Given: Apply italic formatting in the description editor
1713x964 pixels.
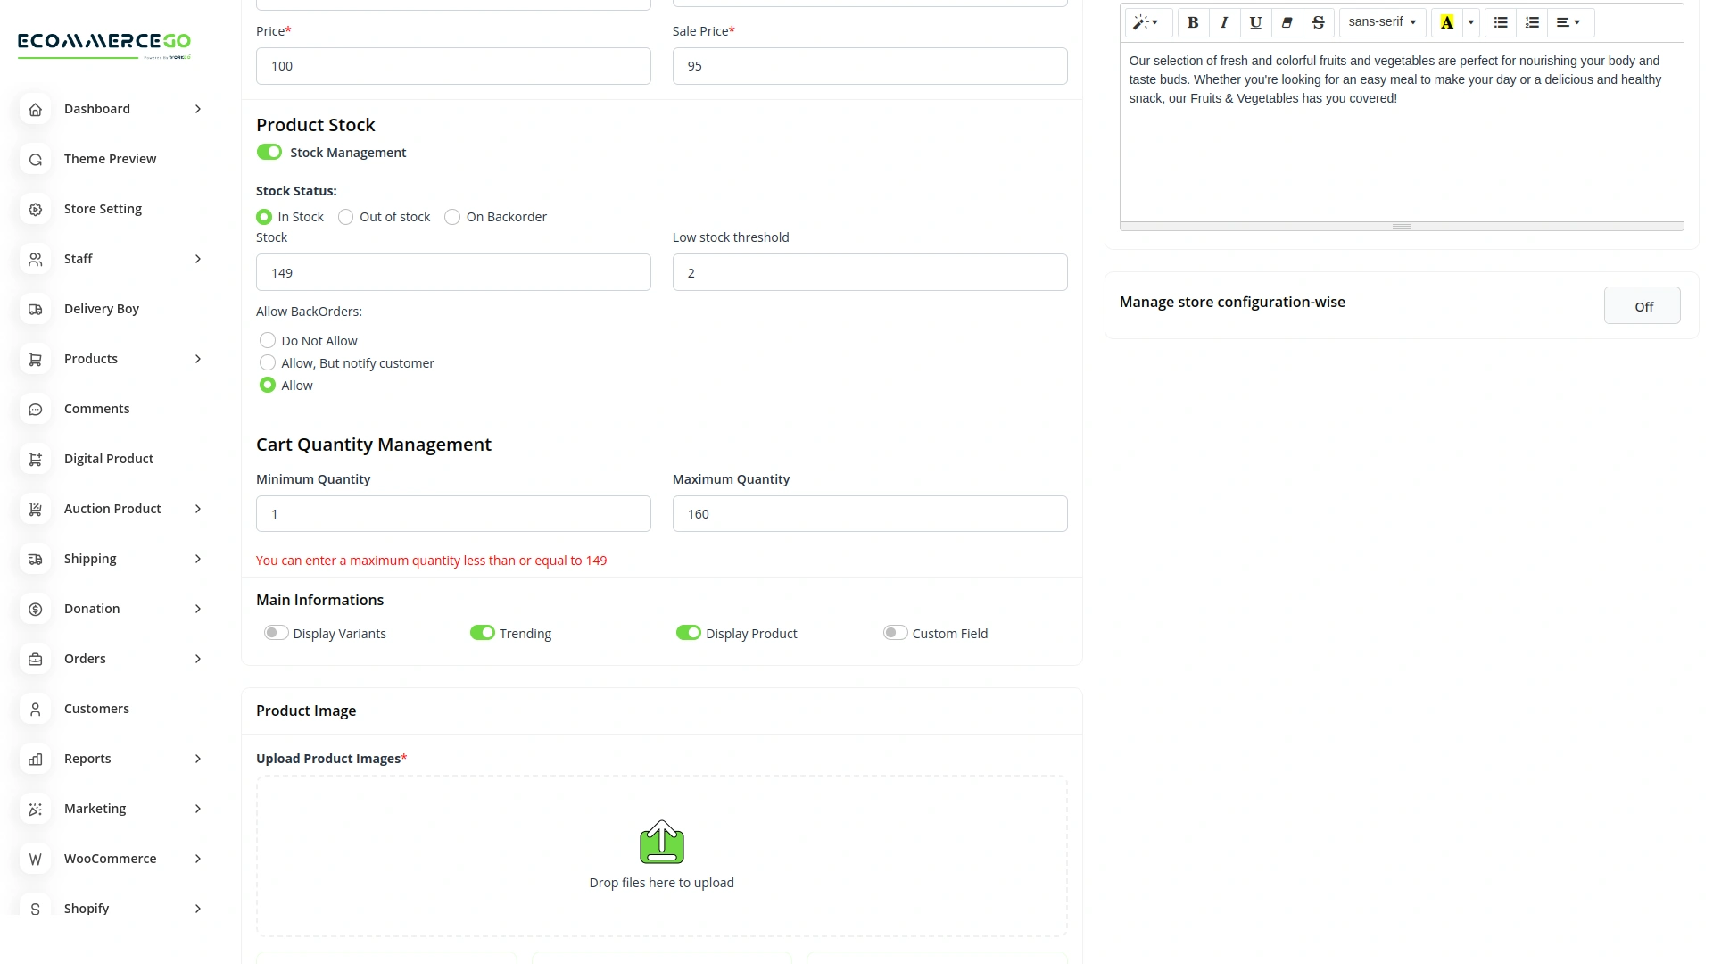Looking at the screenshot, I should click(x=1223, y=22).
